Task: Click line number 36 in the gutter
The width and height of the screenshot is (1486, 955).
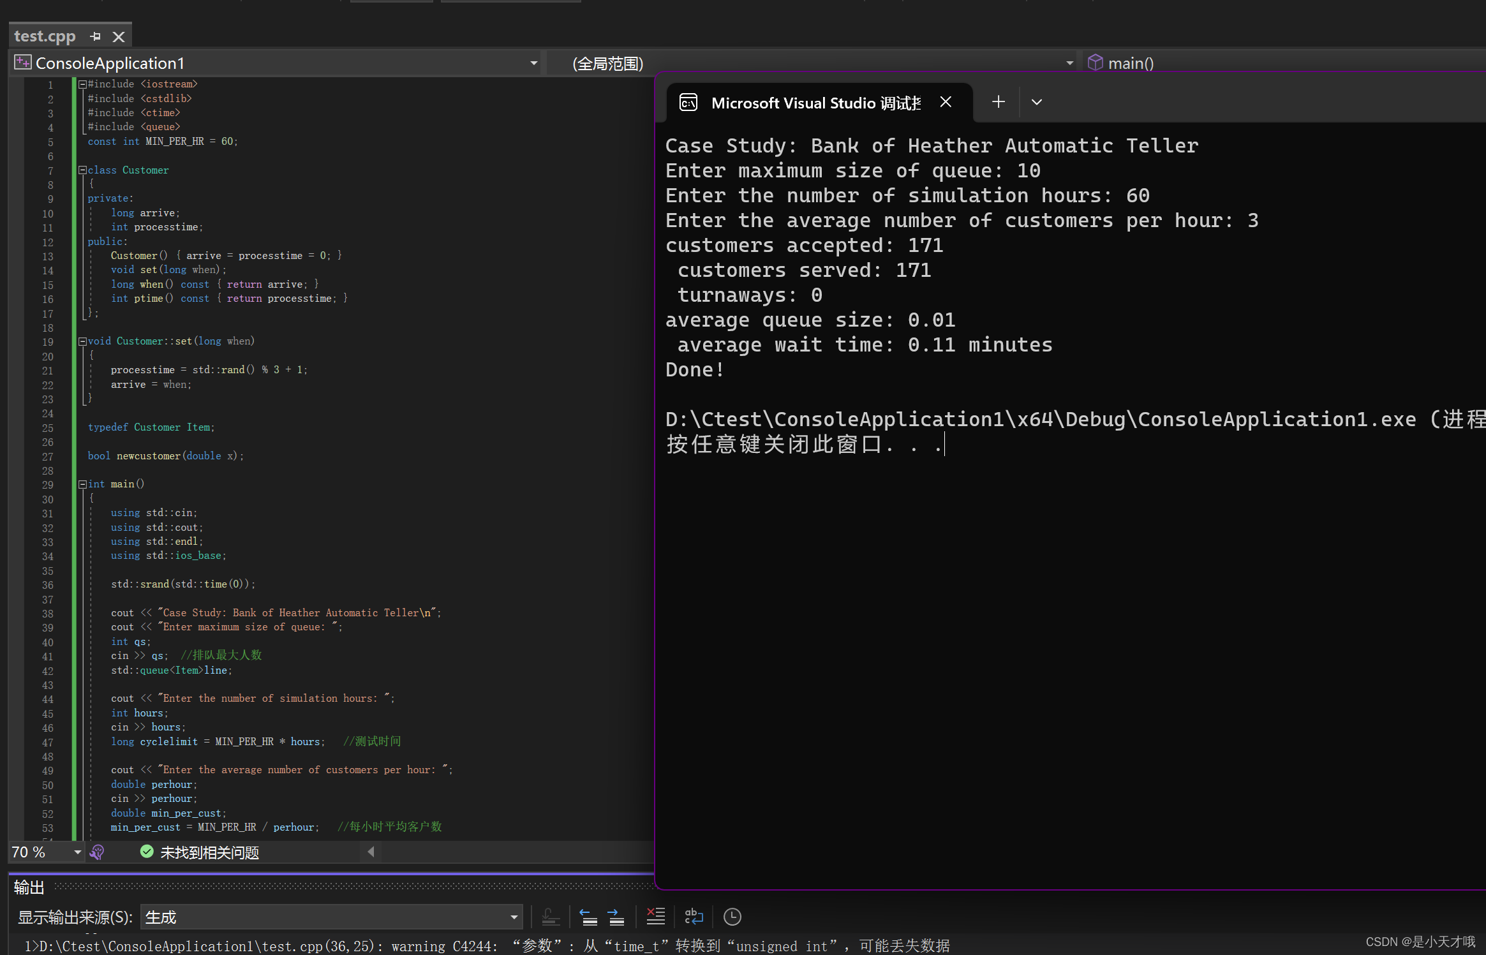Action: pyautogui.click(x=48, y=585)
